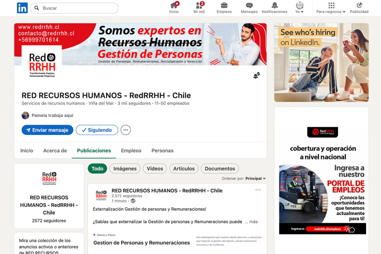Expand the Para negocios menu
381x254 pixels.
pos(331,8)
